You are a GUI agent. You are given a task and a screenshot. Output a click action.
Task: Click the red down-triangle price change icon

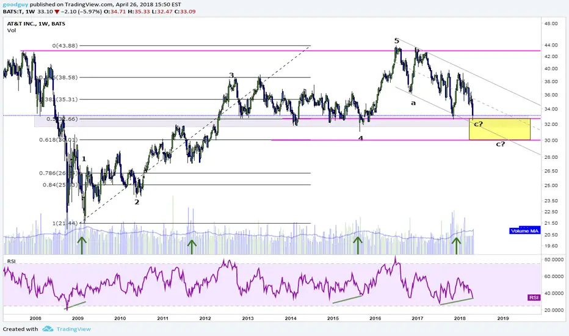[57, 12]
